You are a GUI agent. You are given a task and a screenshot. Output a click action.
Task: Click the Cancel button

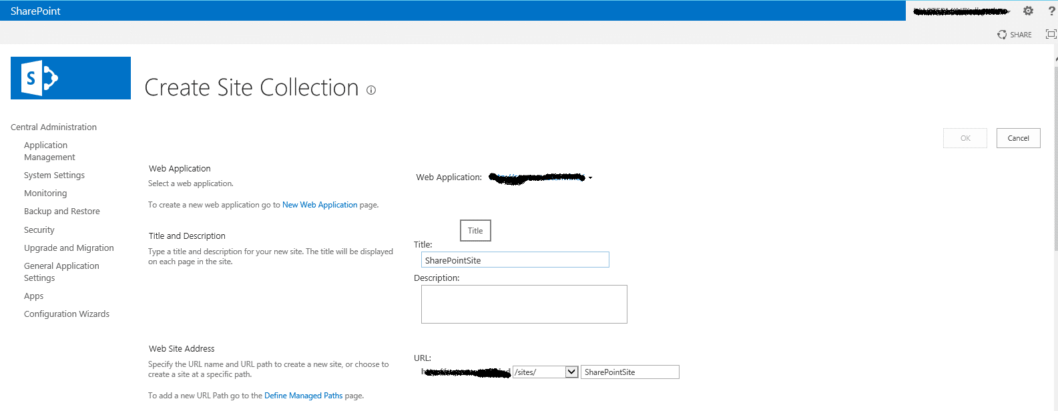pos(1019,138)
